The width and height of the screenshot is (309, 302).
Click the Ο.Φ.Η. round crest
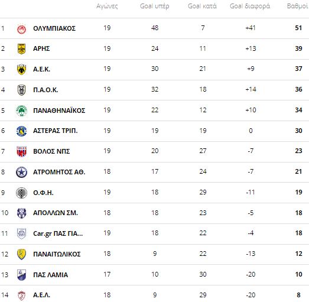click(x=21, y=193)
